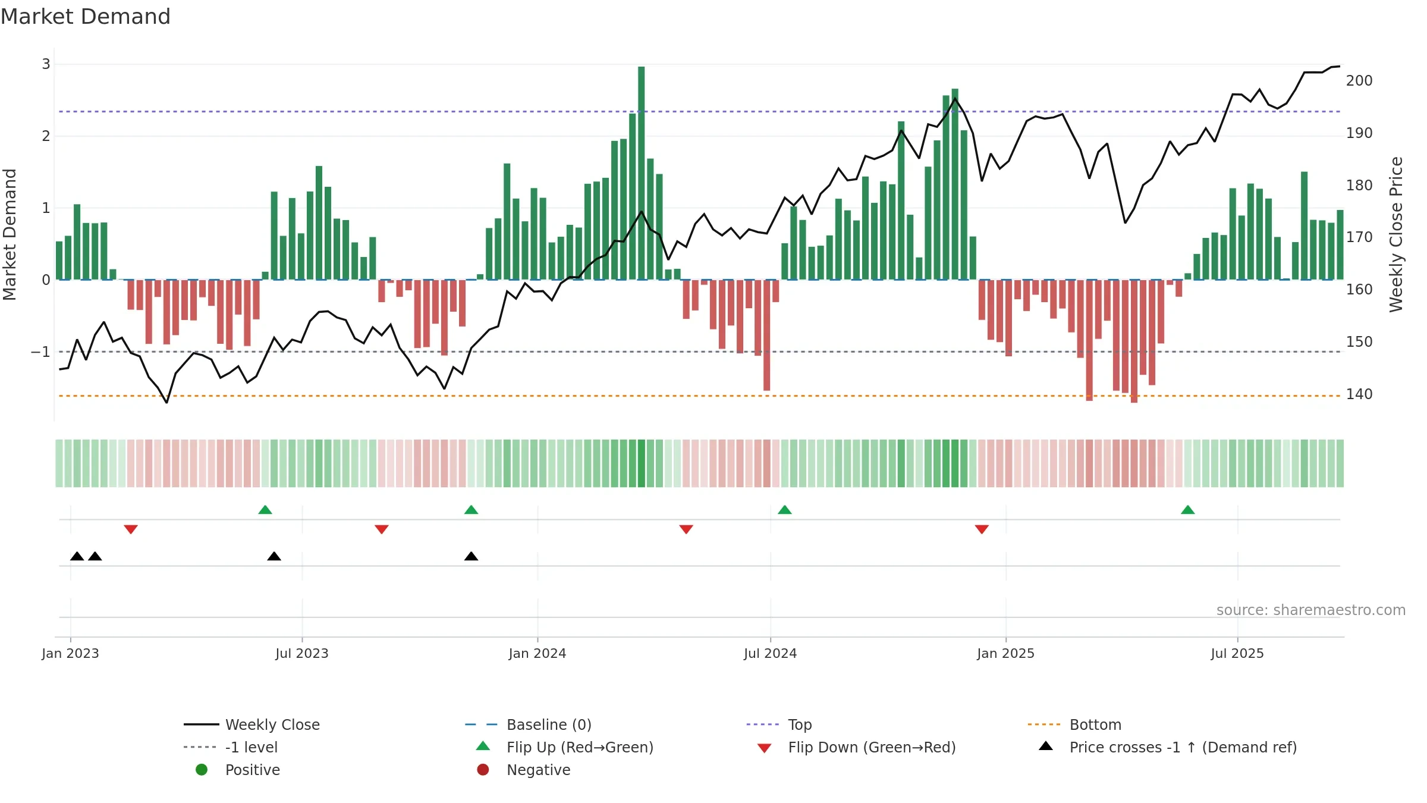Viewport: 1427px width, 803px height.
Task: Click the 200 price axis label
Action: 1359,81
